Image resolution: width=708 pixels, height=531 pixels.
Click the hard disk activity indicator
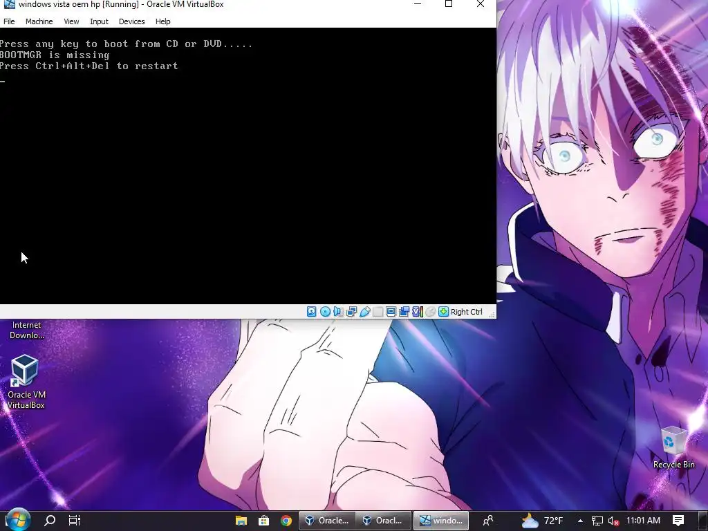(312, 312)
